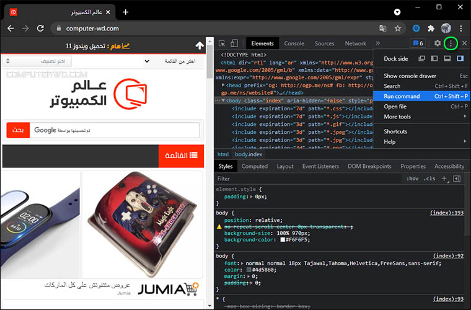Switch to the Network tab
Screen dimensions: 471x310
(355, 43)
